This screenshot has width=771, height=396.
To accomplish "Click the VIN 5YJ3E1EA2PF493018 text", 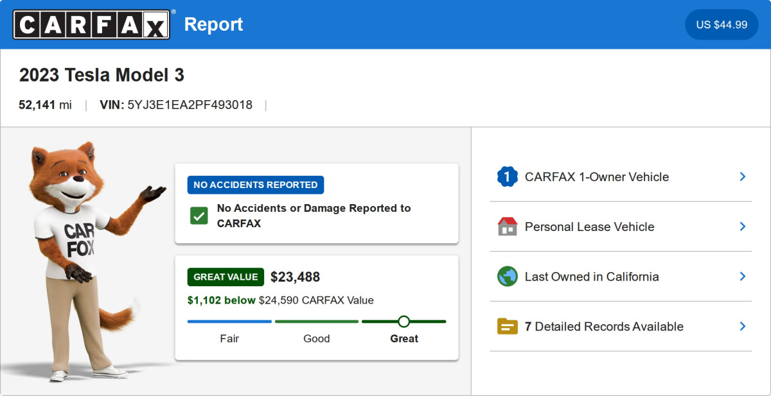I will tap(176, 105).
